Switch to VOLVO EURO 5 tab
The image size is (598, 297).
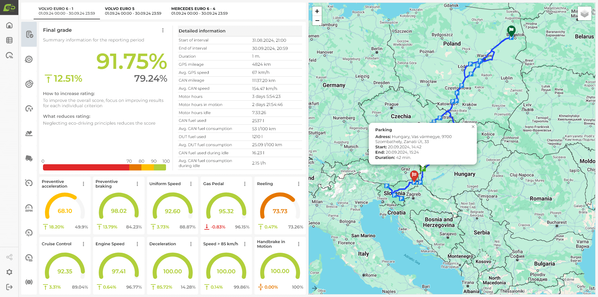coord(133,11)
